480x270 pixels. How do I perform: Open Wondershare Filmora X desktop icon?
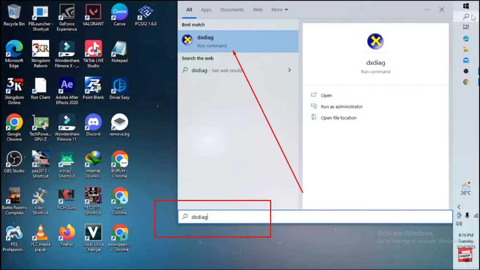[x=67, y=54]
